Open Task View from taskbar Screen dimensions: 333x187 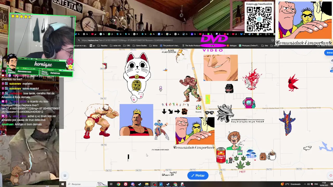111,184
